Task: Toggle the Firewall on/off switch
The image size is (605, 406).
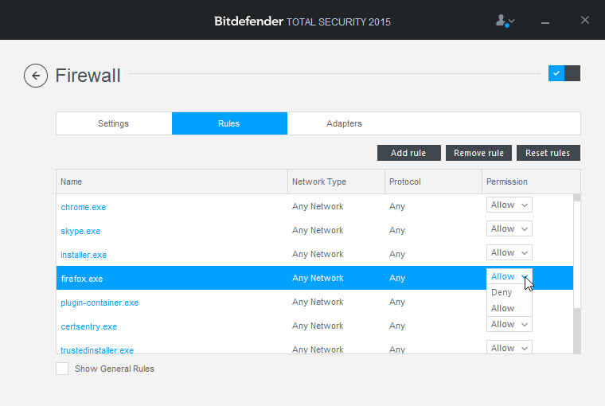Action: pyautogui.click(x=564, y=73)
